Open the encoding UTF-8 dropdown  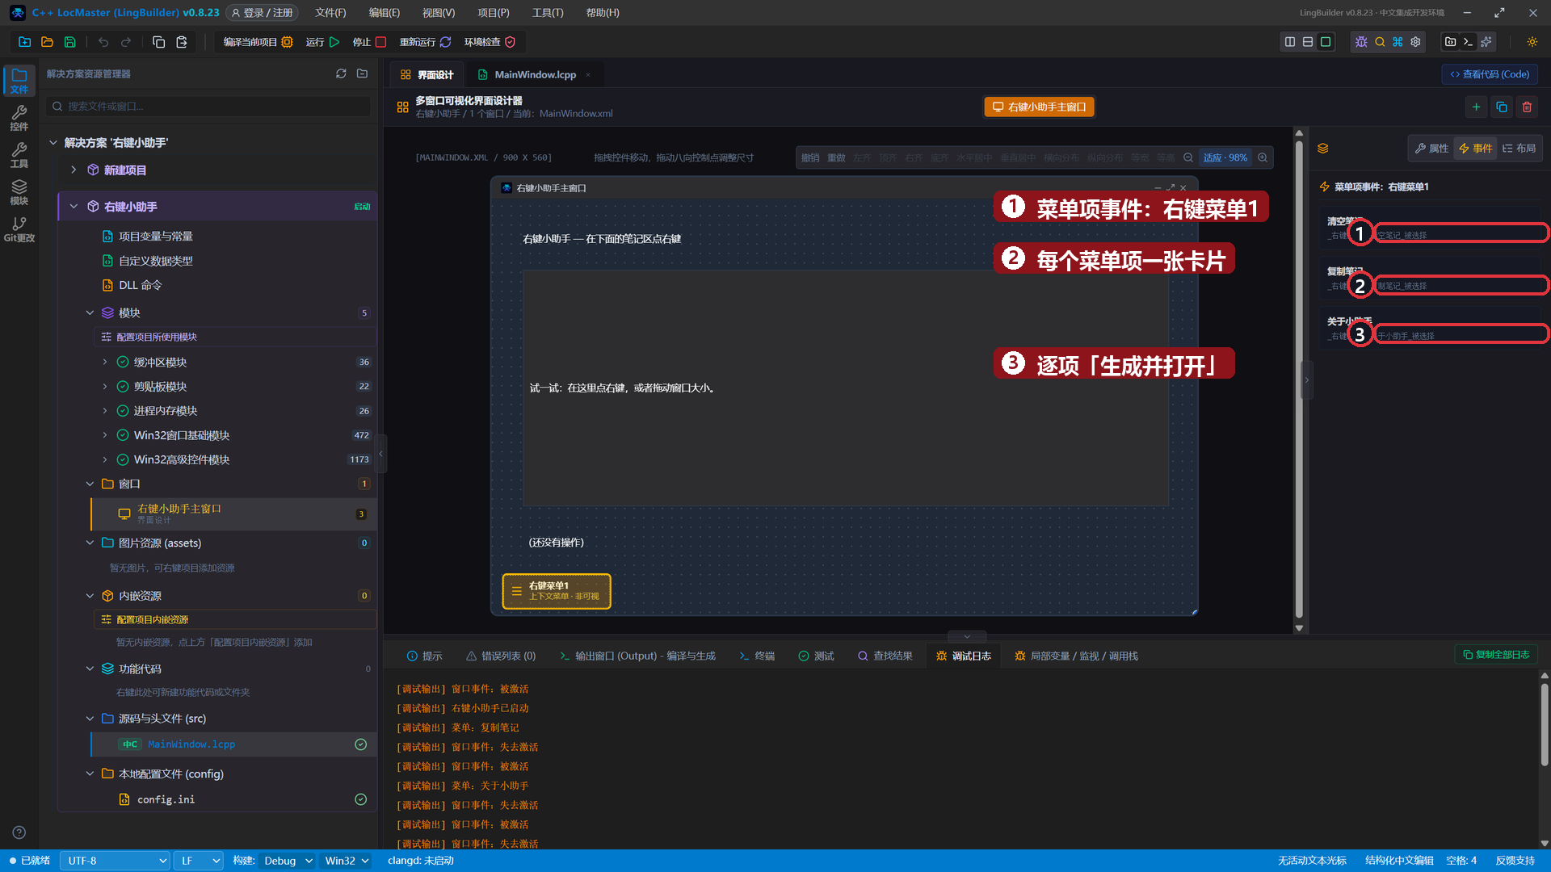(x=115, y=861)
